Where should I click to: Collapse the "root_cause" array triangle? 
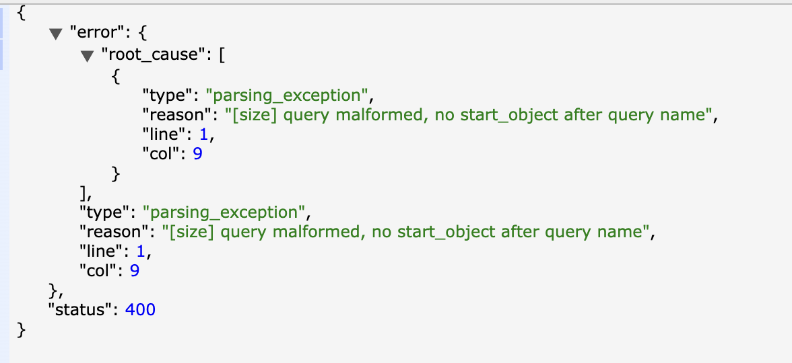[x=87, y=56]
